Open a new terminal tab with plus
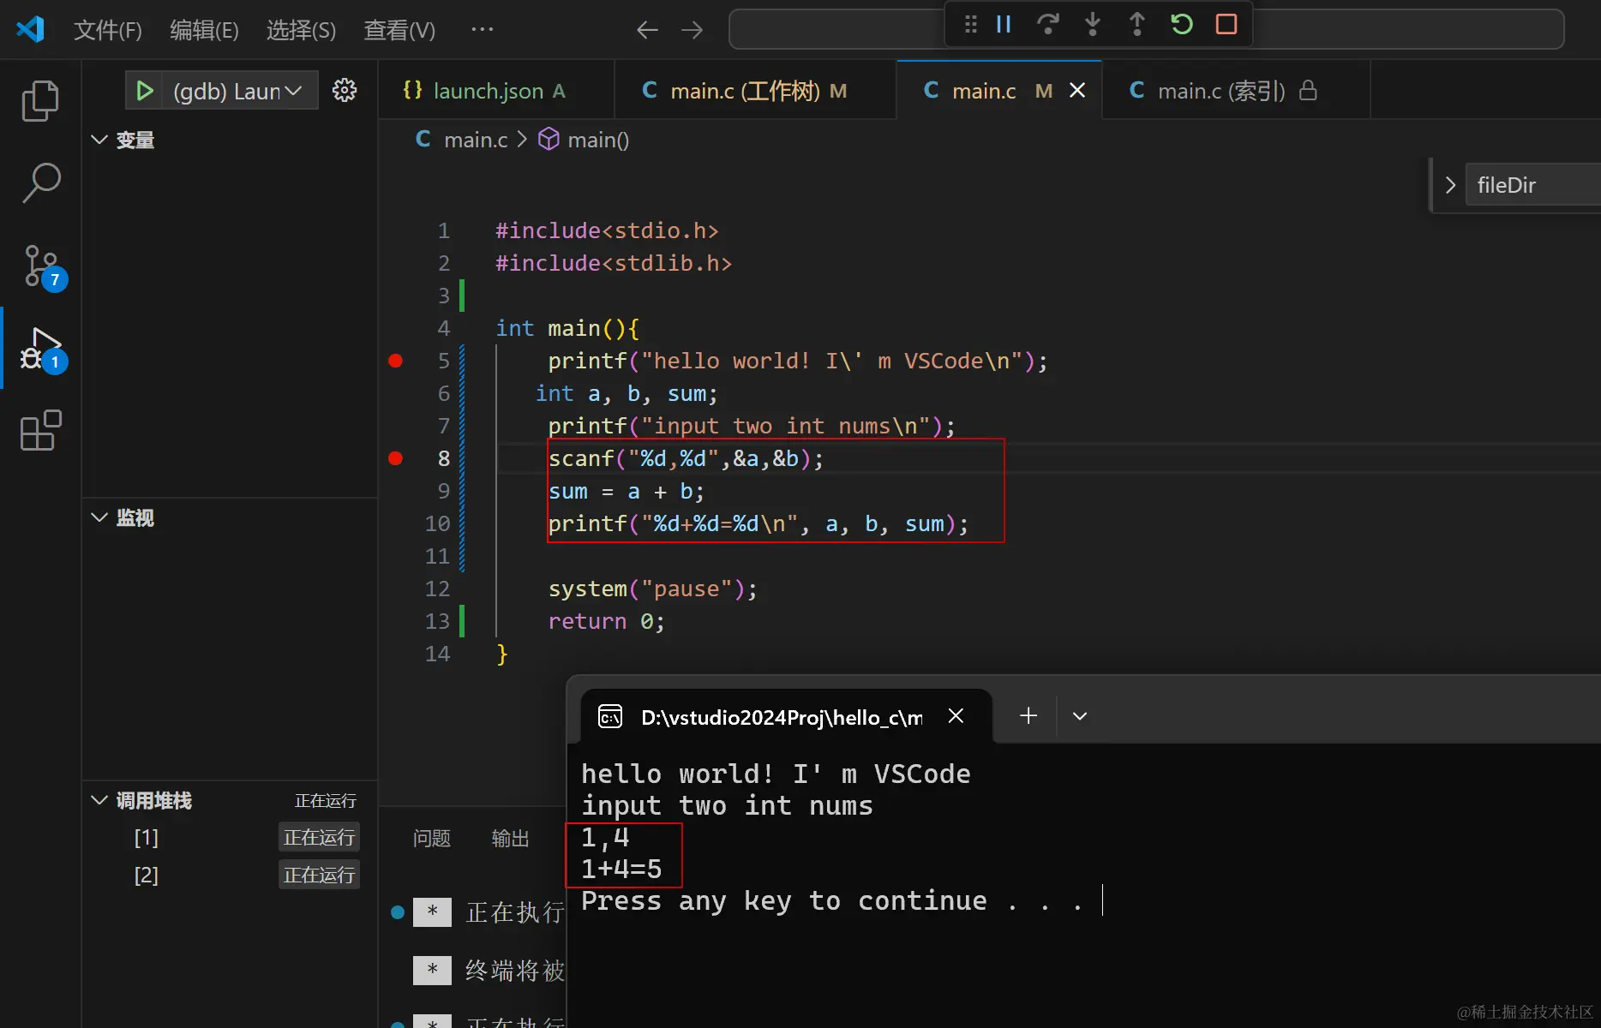This screenshot has width=1601, height=1028. coord(1028,715)
